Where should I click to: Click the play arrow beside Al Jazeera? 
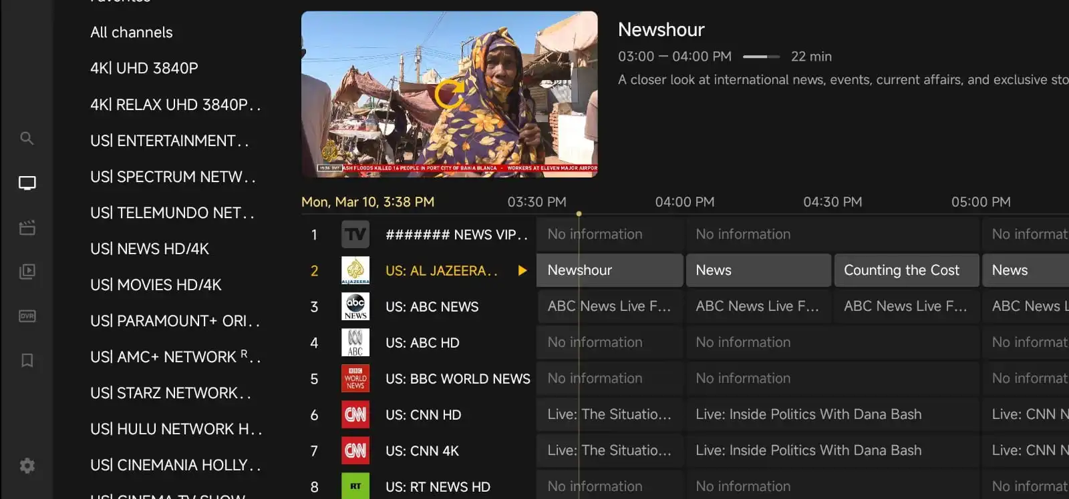pyautogui.click(x=522, y=270)
